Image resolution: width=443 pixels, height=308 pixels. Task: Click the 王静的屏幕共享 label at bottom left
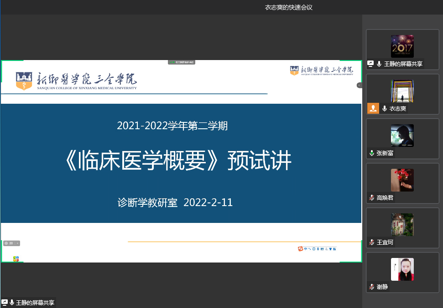[x=35, y=303]
